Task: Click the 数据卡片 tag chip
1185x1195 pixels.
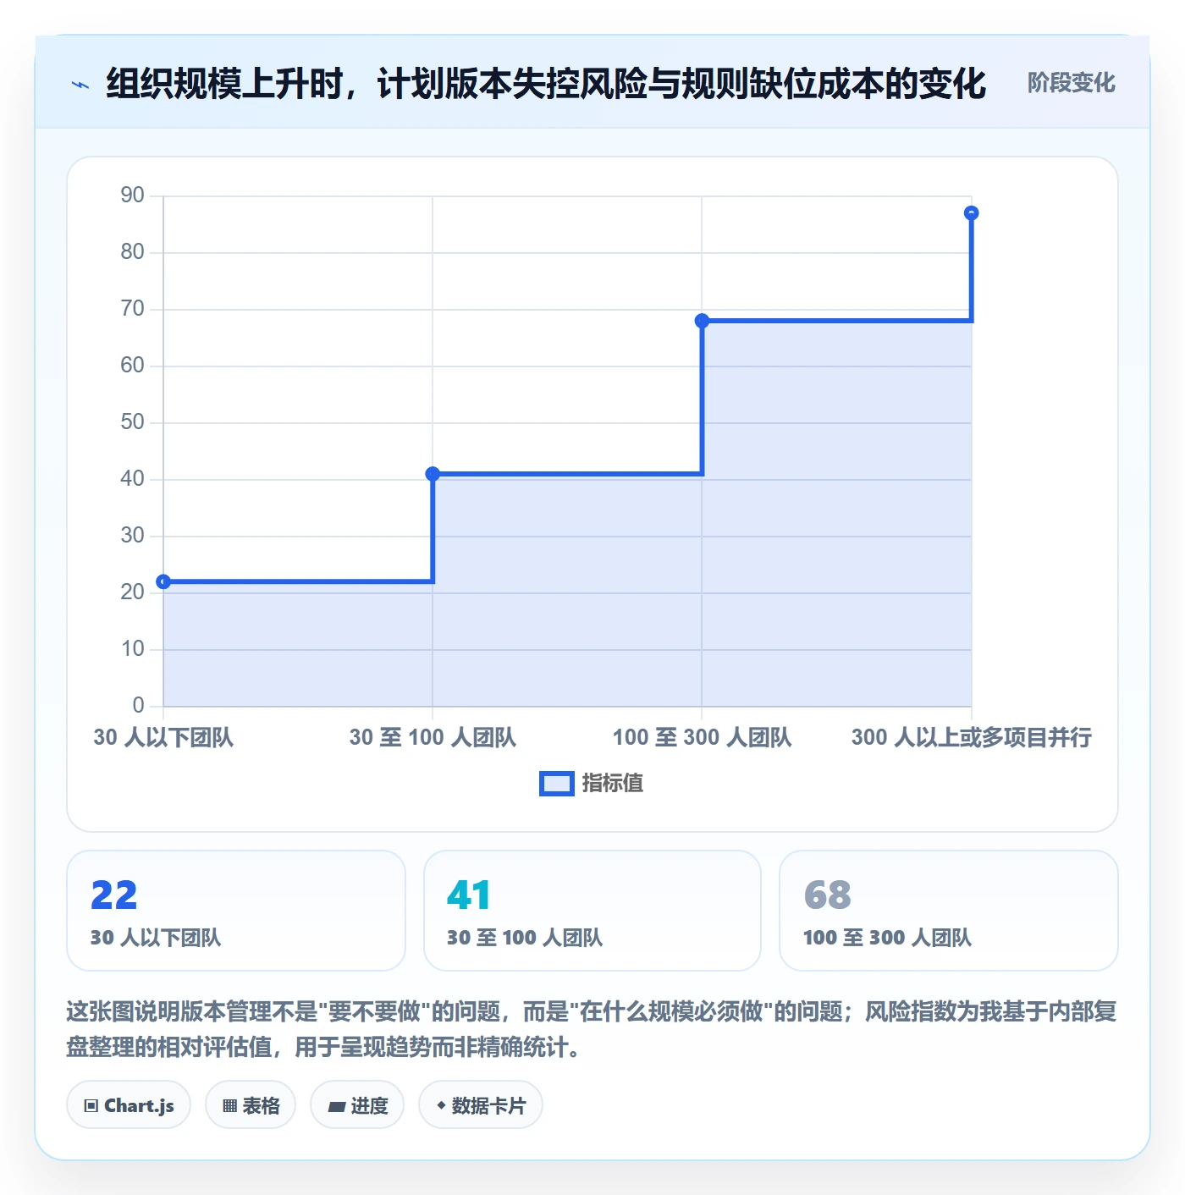Action: pyautogui.click(x=481, y=1104)
